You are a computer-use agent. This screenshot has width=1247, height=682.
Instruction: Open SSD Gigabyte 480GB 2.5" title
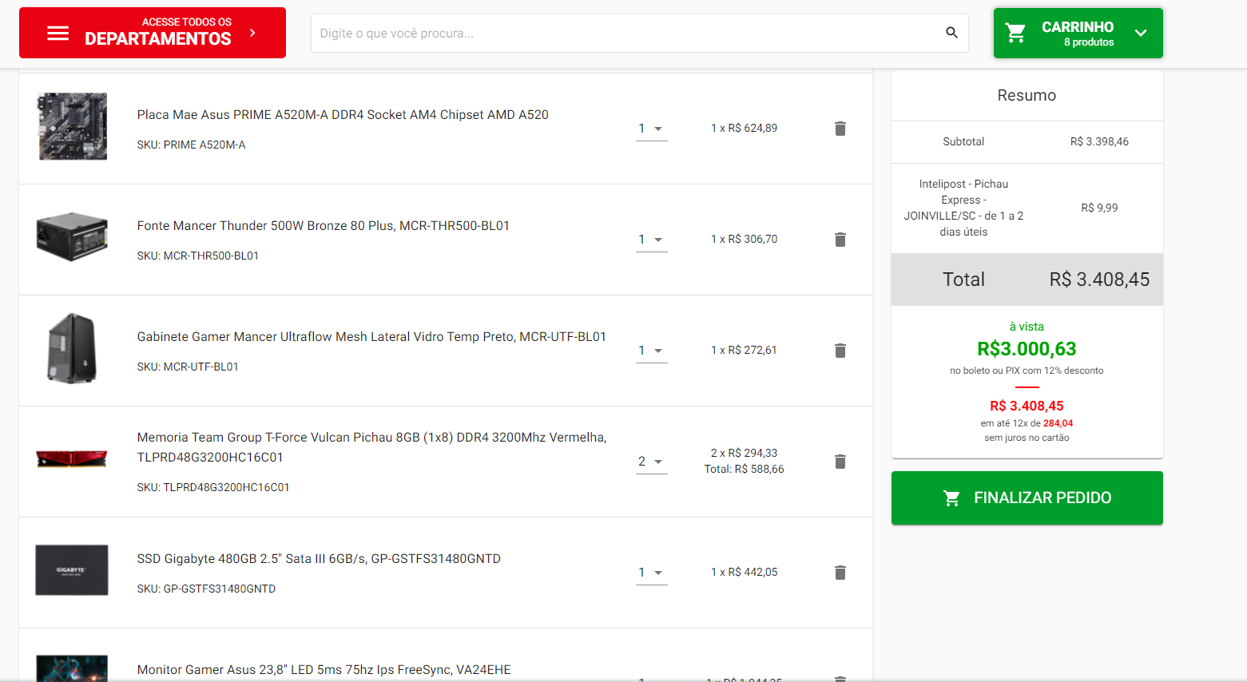(319, 559)
